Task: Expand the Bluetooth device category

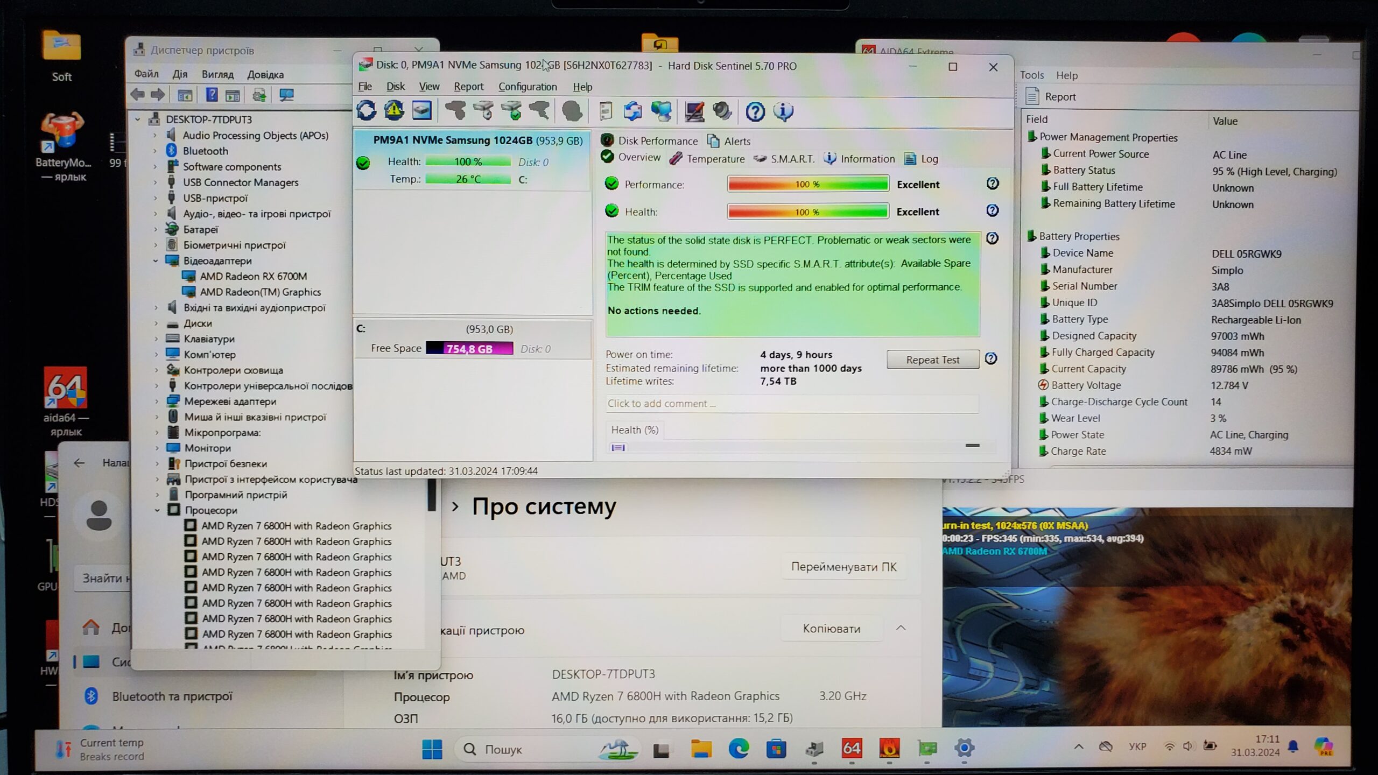Action: click(156, 151)
